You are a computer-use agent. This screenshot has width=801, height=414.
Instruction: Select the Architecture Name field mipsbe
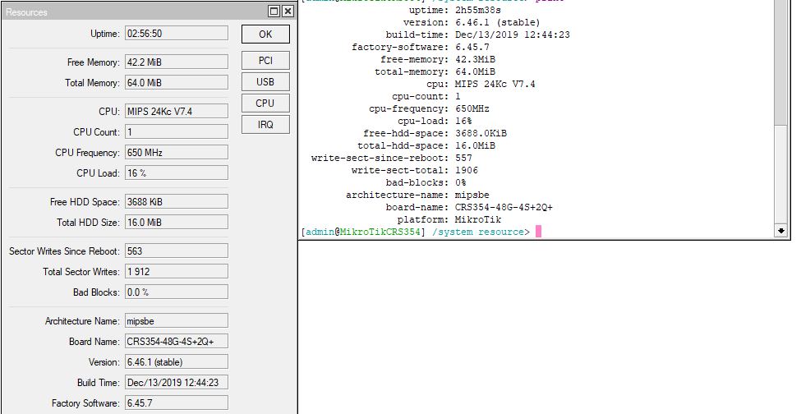coord(177,320)
